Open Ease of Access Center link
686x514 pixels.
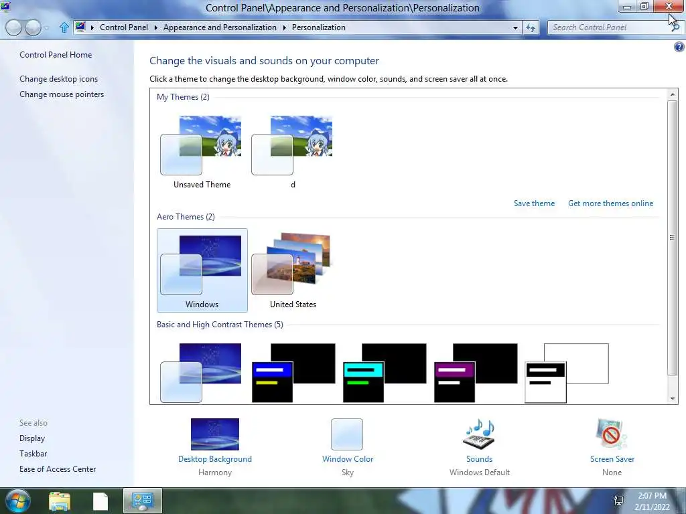coord(58,469)
